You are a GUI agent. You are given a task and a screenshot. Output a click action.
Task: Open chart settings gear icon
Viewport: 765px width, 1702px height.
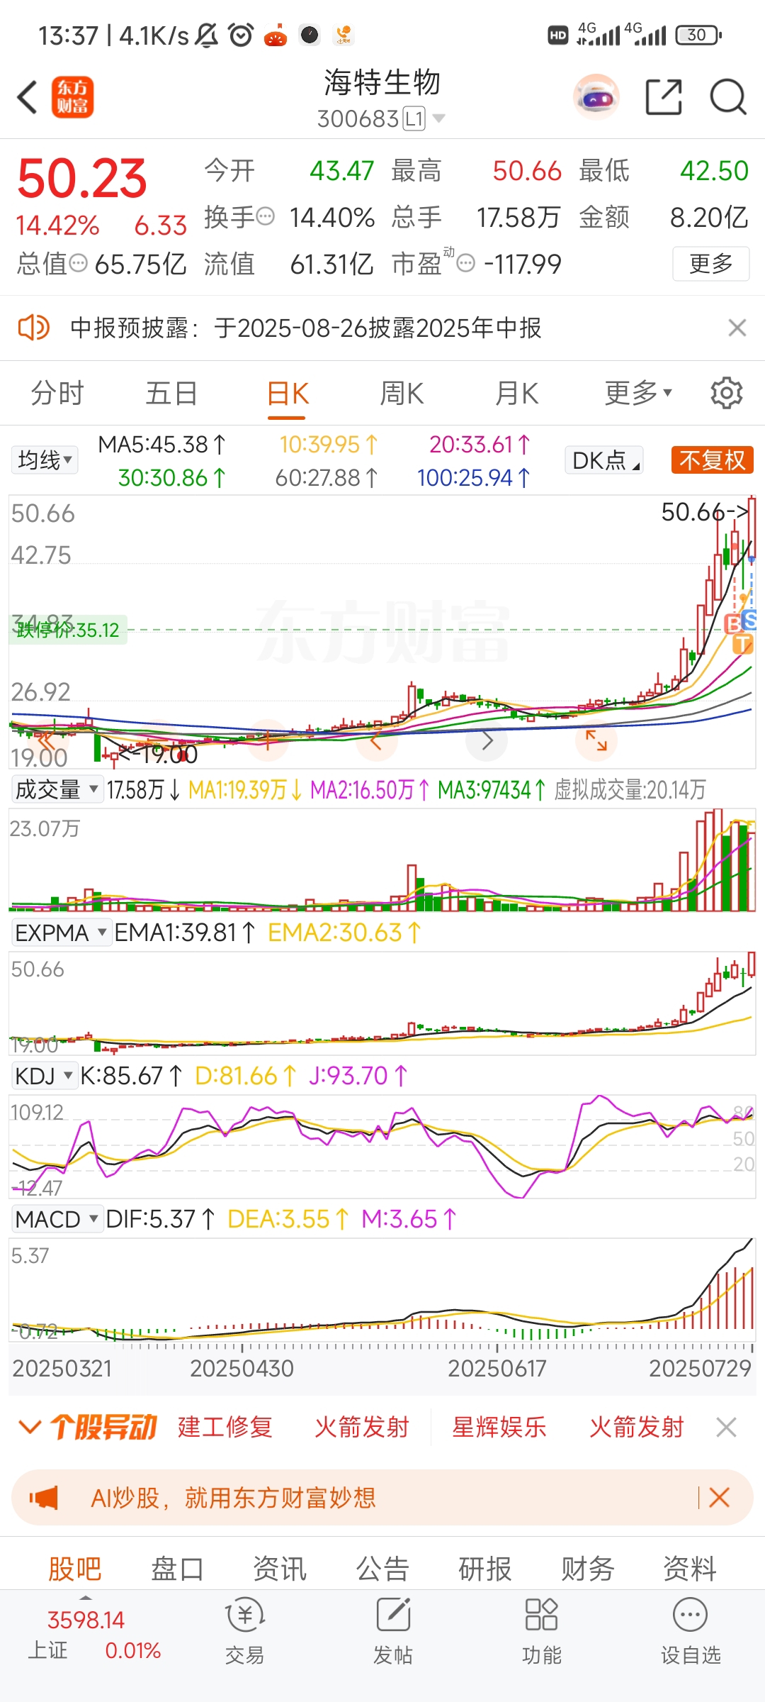pyautogui.click(x=726, y=393)
